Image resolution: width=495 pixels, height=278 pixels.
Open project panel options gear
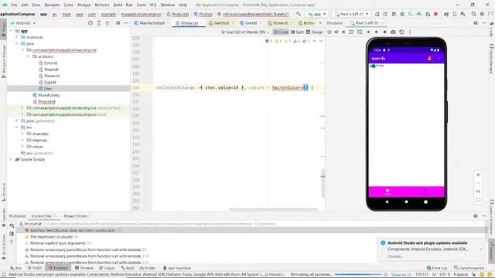pos(118,23)
